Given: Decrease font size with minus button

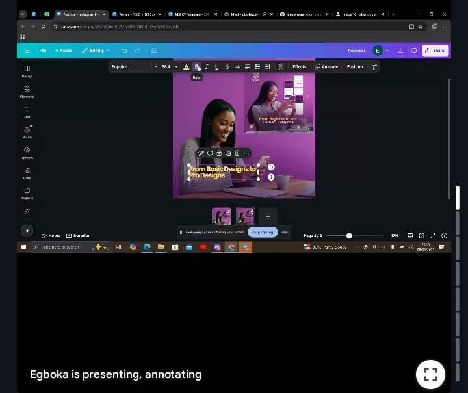Looking at the screenshot, I should click(156, 66).
